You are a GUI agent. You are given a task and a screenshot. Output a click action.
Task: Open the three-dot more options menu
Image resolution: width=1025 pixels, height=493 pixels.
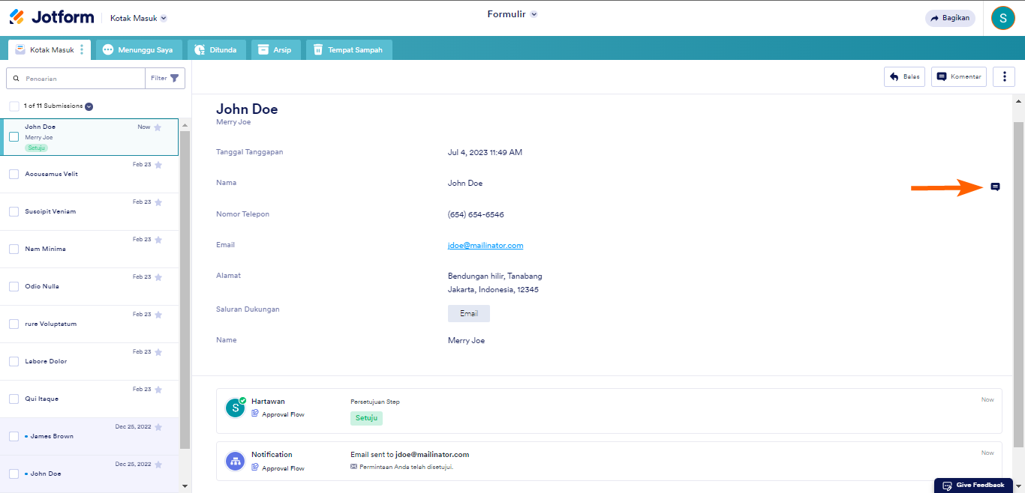[x=1004, y=76]
